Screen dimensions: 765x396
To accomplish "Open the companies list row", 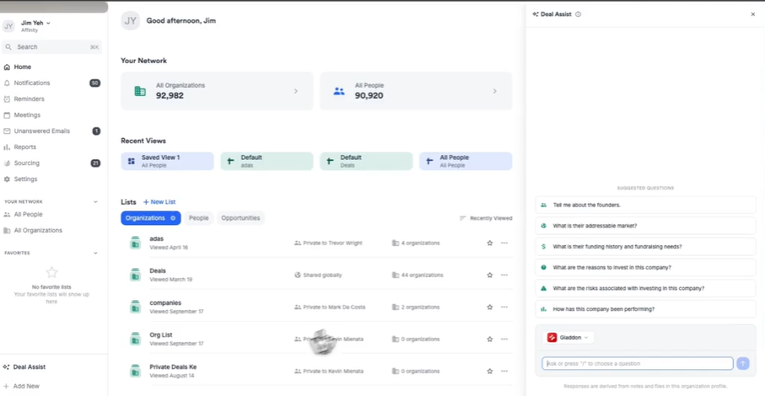I will 316,307.
